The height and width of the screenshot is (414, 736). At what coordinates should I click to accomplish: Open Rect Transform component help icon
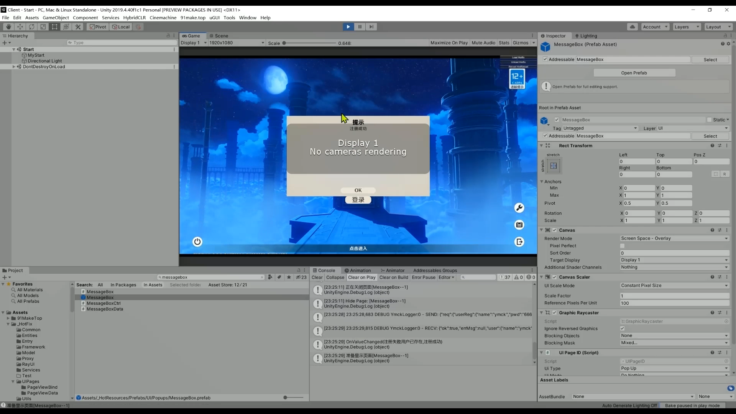(x=712, y=146)
